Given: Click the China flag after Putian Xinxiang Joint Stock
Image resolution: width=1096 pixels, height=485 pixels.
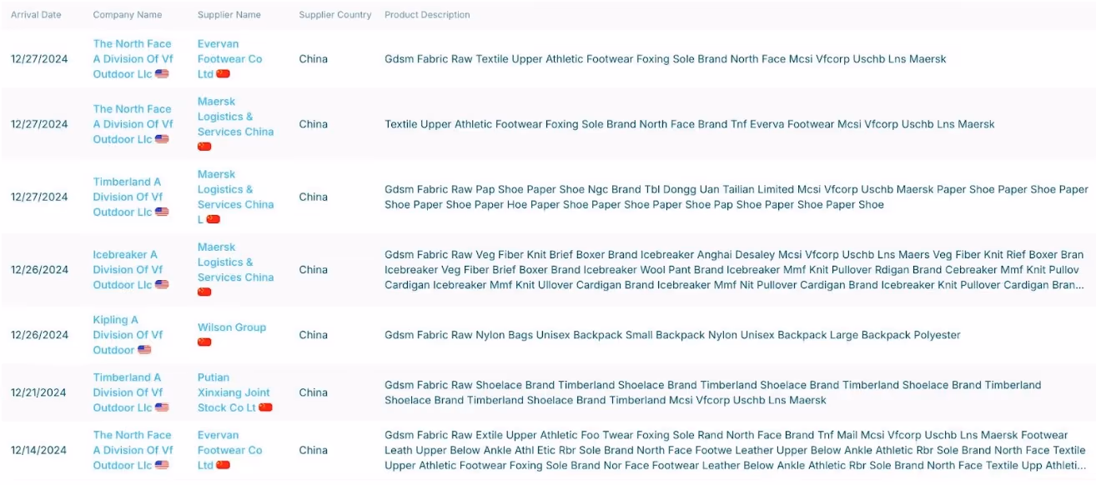Looking at the screenshot, I should (265, 407).
